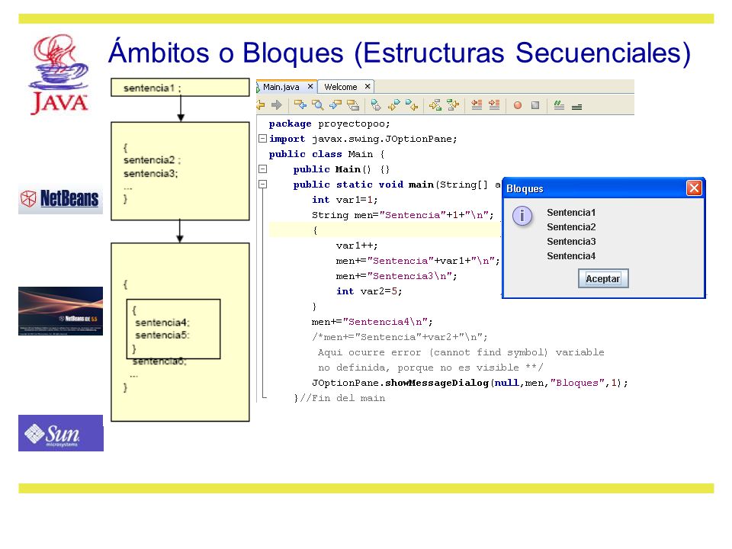Click the gray Forward arrow in editor toolbar
732x549 pixels.
pos(277,105)
